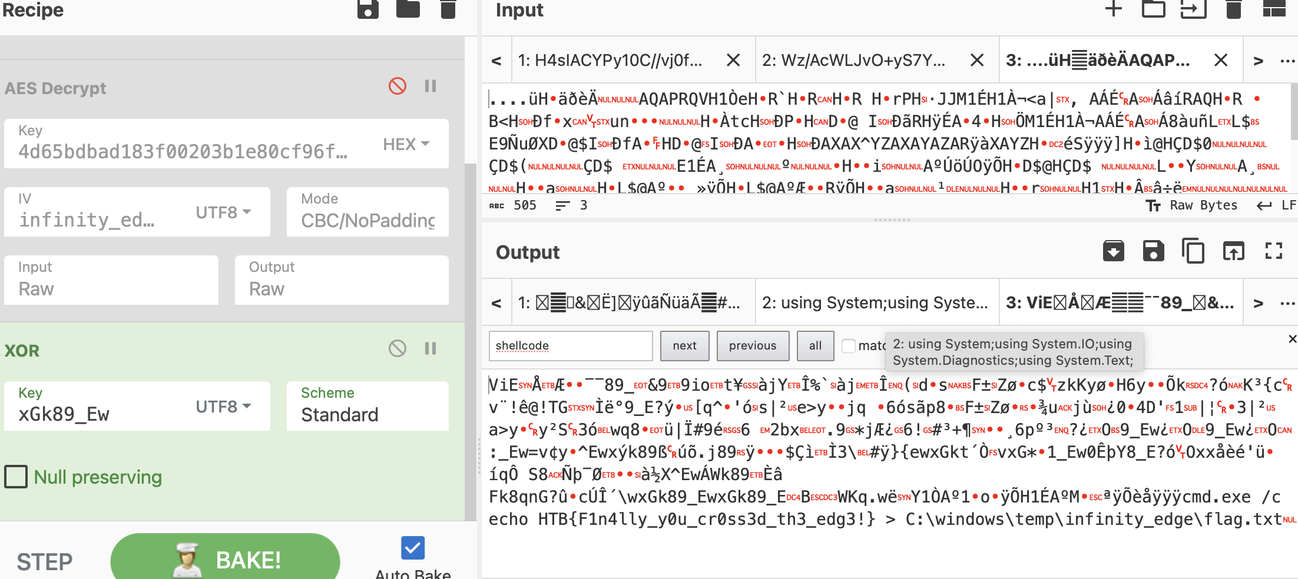Viewport: 1298px width, 579px height.
Task: Click the STEP button
Action: coord(45,561)
